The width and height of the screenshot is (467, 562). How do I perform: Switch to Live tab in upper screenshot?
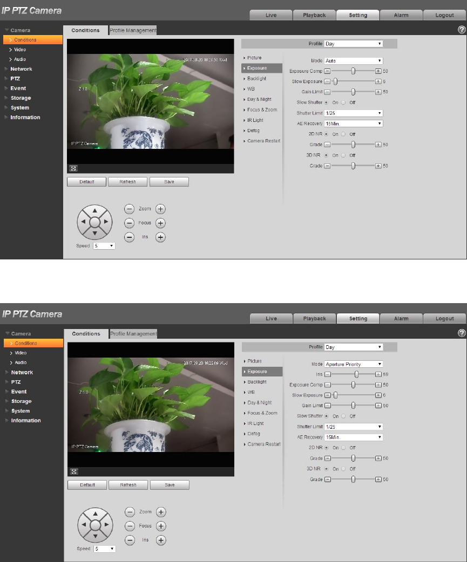(271, 15)
